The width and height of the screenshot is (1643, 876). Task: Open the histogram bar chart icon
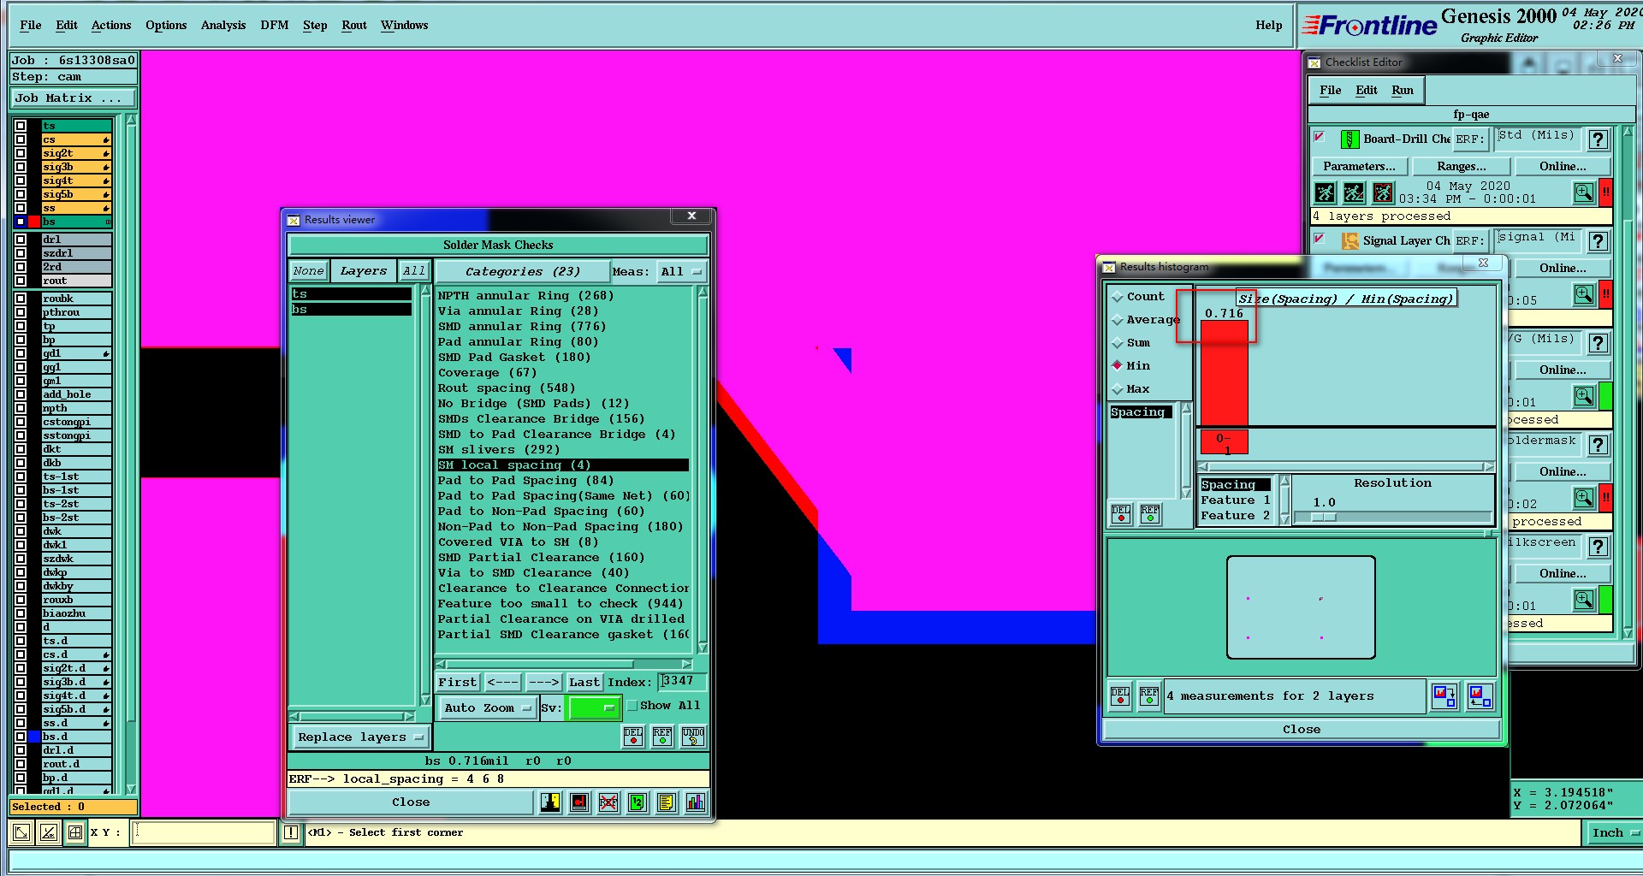pos(696,802)
